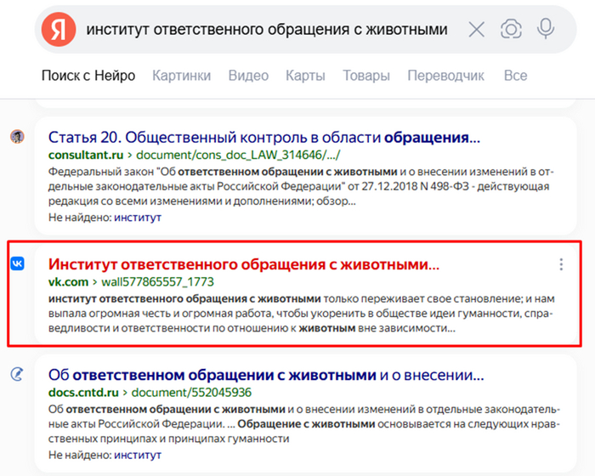Click the vk.com domain link
This screenshot has height=476, width=595.
click(68, 282)
